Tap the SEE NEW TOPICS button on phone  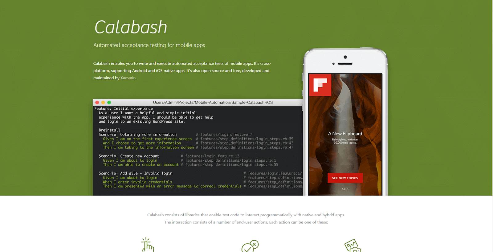point(345,178)
